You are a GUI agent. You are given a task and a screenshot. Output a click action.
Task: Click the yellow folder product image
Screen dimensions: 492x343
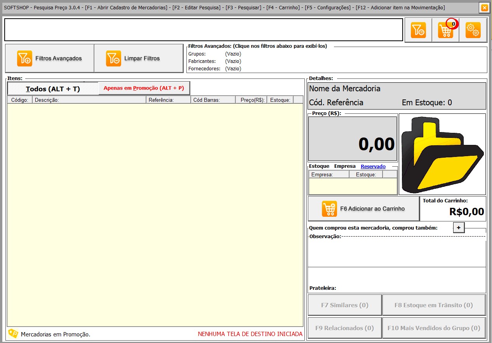click(442, 154)
